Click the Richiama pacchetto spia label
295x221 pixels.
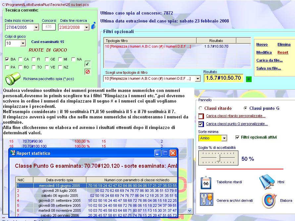click(49, 79)
